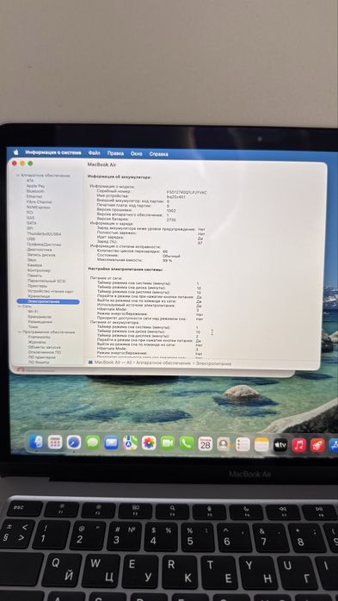Collapse the Сеть section
Screen dimensions: 338x601
[20, 307]
